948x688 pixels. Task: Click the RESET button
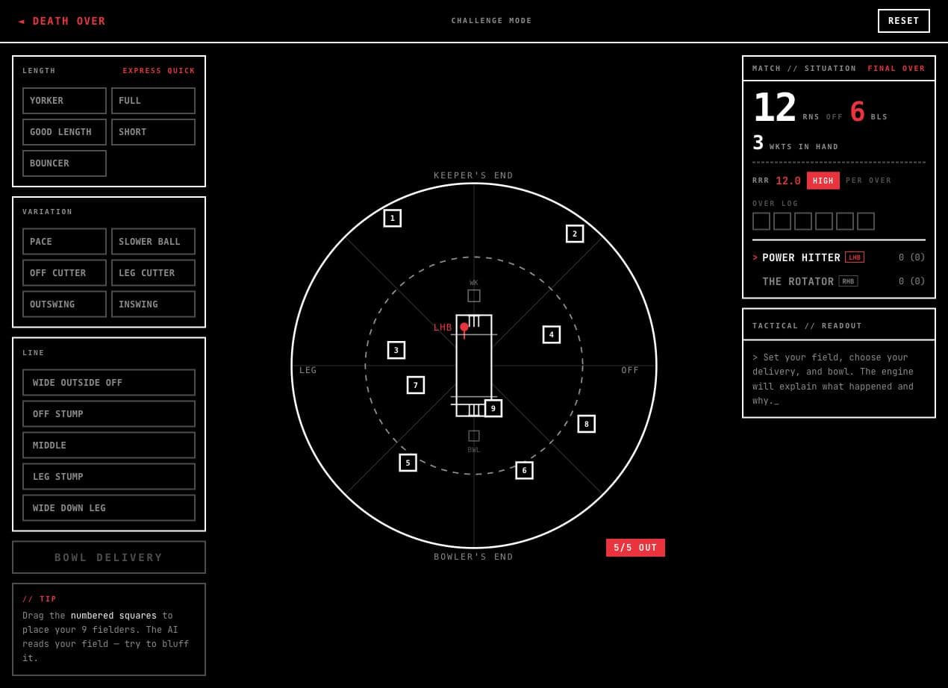coord(904,21)
